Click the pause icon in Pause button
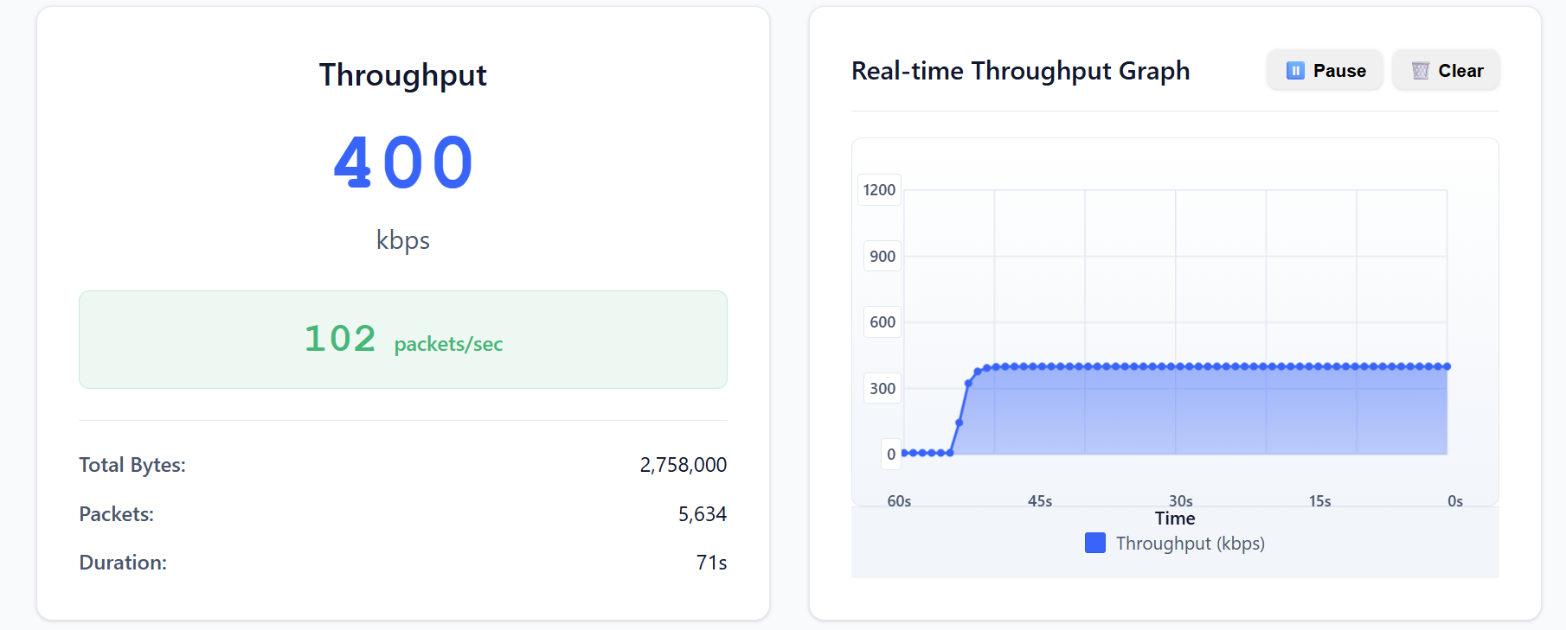 click(1295, 71)
